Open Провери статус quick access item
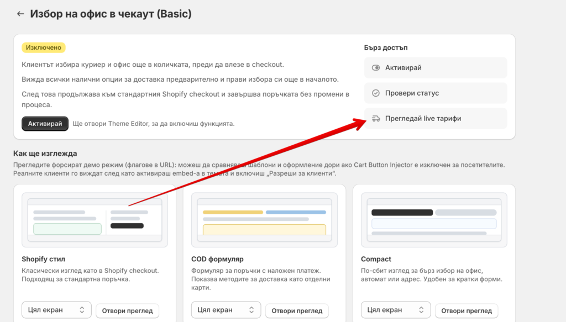 coord(436,93)
